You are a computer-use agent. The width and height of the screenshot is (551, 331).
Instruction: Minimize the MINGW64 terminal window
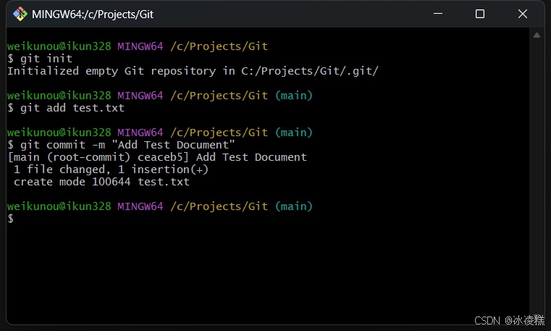pos(438,14)
